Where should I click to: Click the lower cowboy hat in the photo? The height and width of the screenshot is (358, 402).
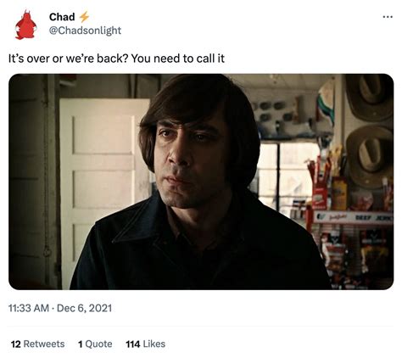tap(369, 155)
